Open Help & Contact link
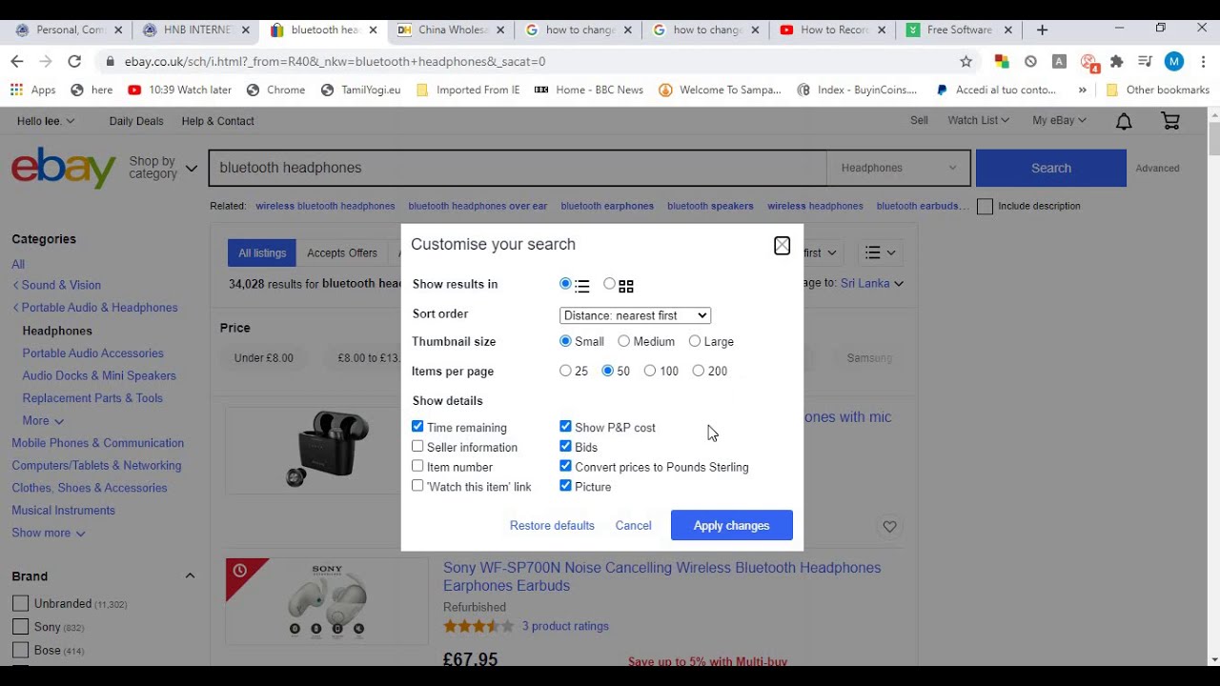Viewport: 1220px width, 686px height. [x=217, y=121]
